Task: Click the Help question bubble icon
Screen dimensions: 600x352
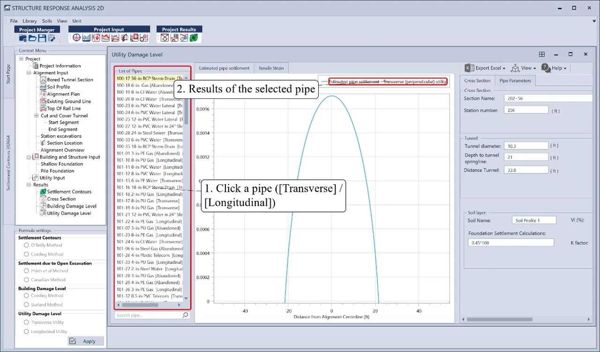Action: click(546, 68)
